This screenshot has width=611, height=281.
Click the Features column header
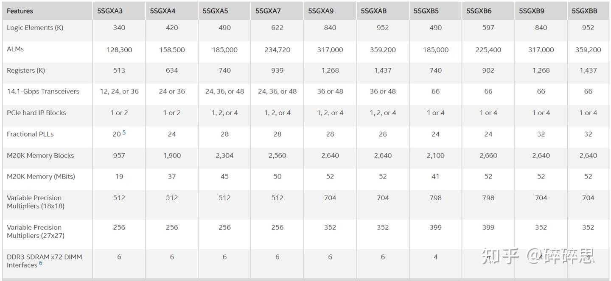pos(20,11)
